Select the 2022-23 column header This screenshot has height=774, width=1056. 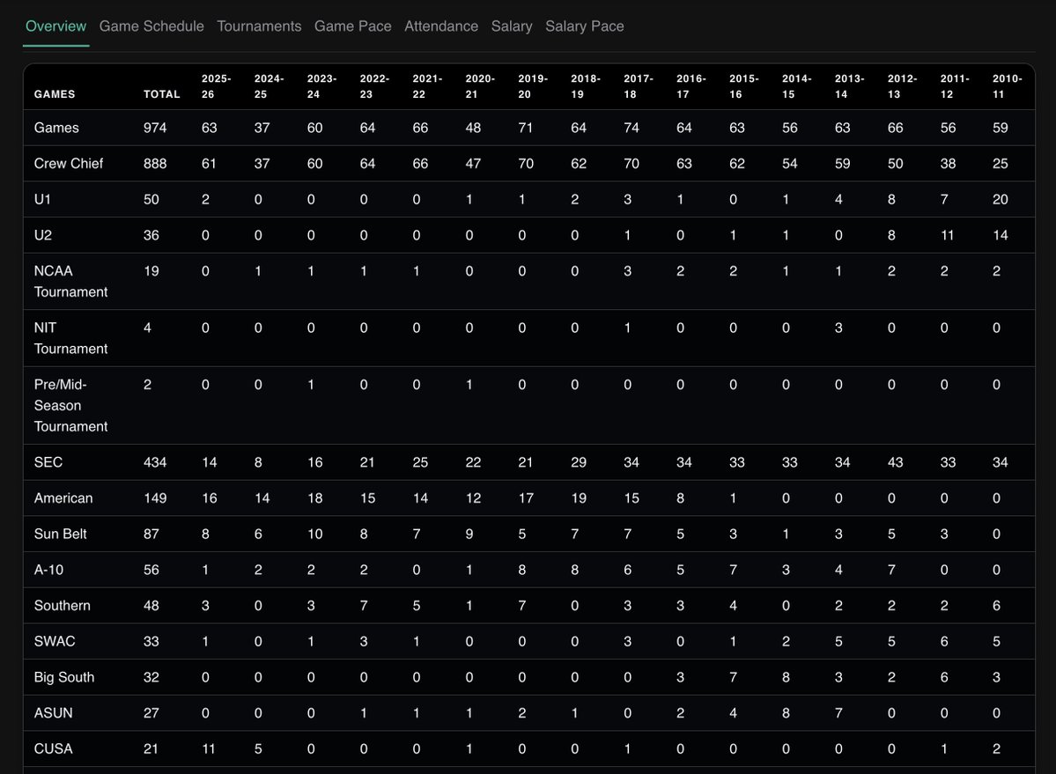pyautogui.click(x=374, y=86)
